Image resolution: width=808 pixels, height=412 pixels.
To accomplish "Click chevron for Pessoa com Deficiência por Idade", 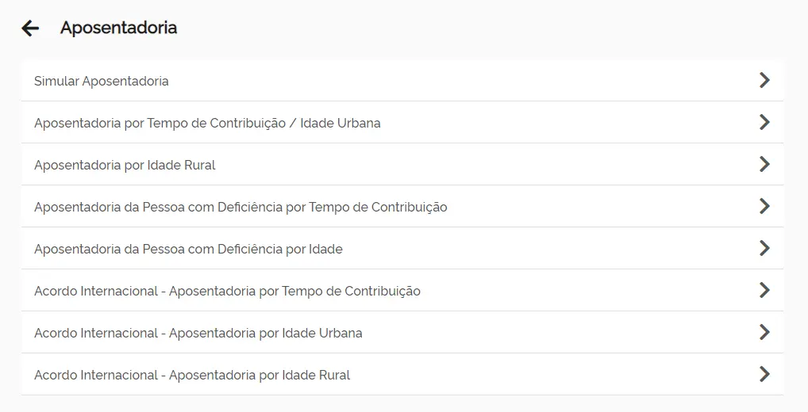I will [x=764, y=248].
